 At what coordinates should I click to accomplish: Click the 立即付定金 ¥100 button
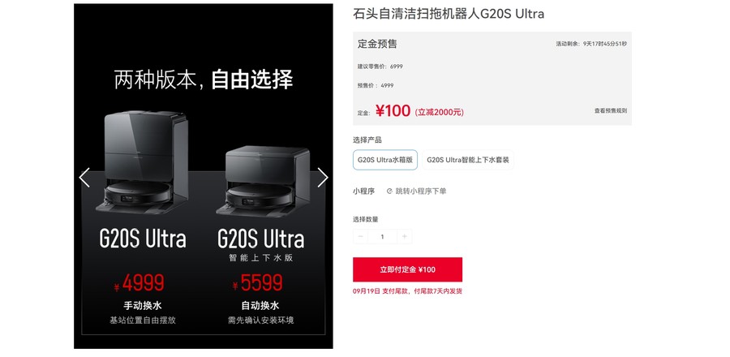(407, 269)
